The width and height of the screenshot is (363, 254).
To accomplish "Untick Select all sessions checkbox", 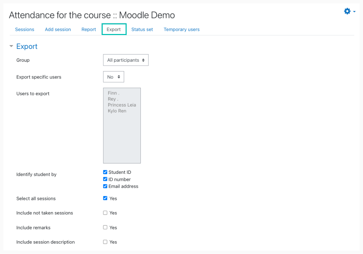I will pos(105,198).
